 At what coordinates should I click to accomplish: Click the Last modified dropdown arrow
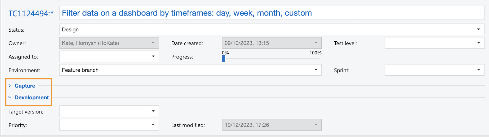(x=316, y=125)
